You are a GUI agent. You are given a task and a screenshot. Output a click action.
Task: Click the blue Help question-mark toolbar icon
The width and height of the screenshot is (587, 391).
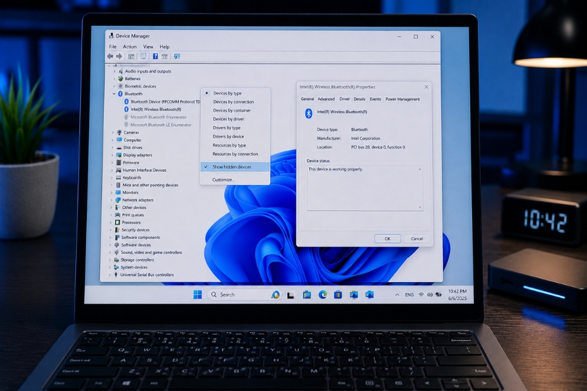pos(155,56)
